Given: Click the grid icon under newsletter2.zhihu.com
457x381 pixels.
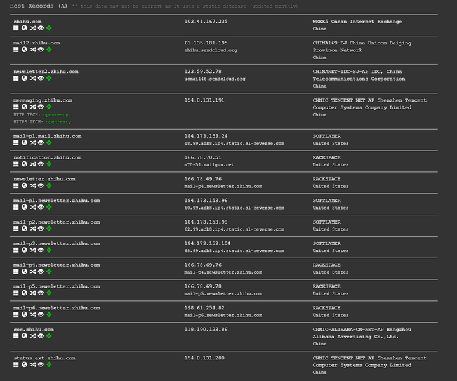Looking at the screenshot, I should click(16, 78).
